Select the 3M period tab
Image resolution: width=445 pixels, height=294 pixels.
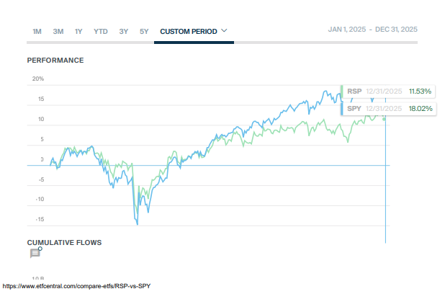58,32
